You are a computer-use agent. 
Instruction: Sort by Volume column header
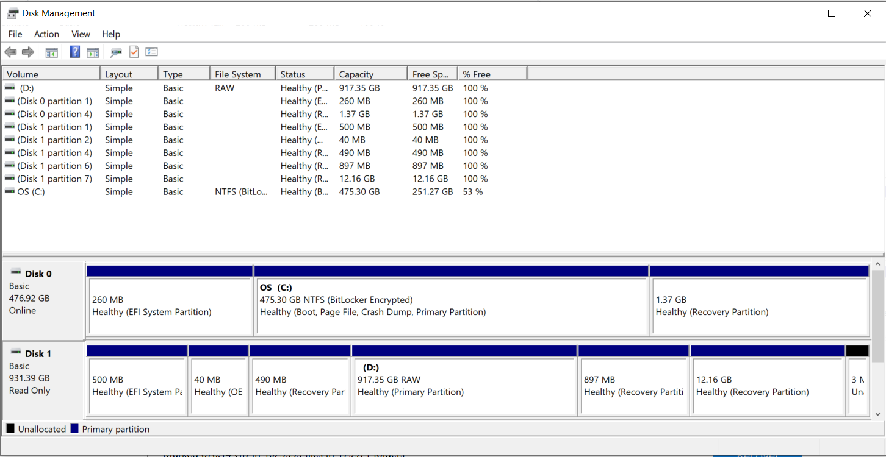tap(51, 74)
